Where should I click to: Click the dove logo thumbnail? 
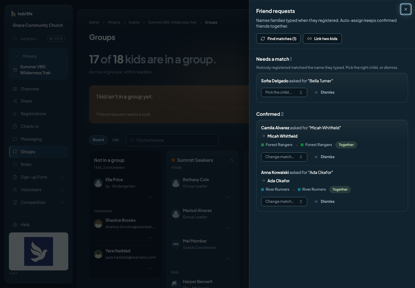tap(39, 251)
